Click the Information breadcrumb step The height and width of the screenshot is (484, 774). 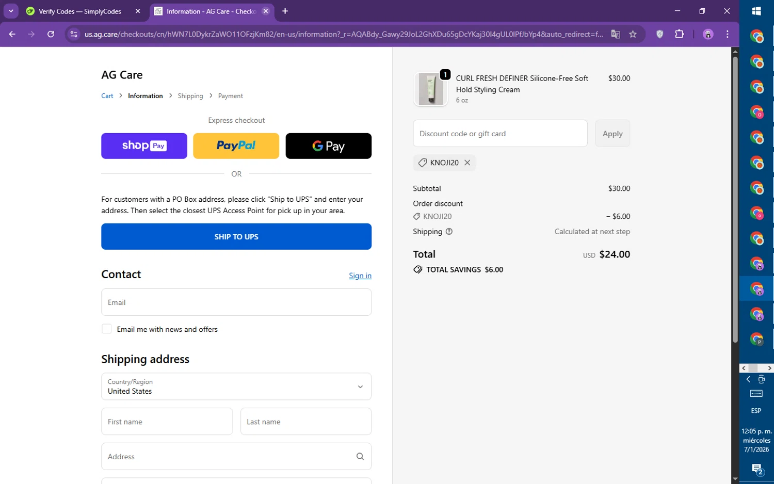click(145, 96)
